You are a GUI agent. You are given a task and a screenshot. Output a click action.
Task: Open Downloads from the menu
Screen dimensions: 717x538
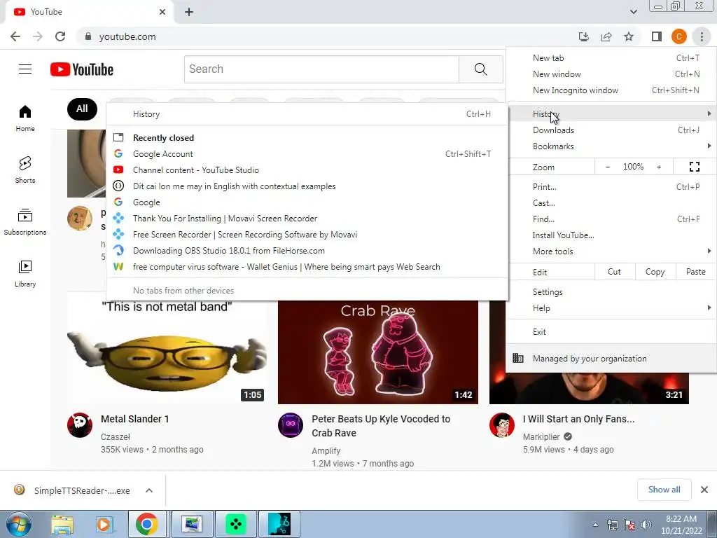pos(611,130)
